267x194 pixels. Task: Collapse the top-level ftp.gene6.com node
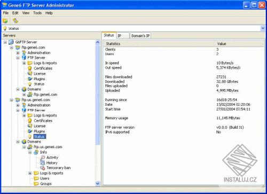click(x=12, y=48)
